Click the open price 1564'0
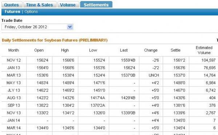This screenshot has height=135, width=218. coord(43,68)
